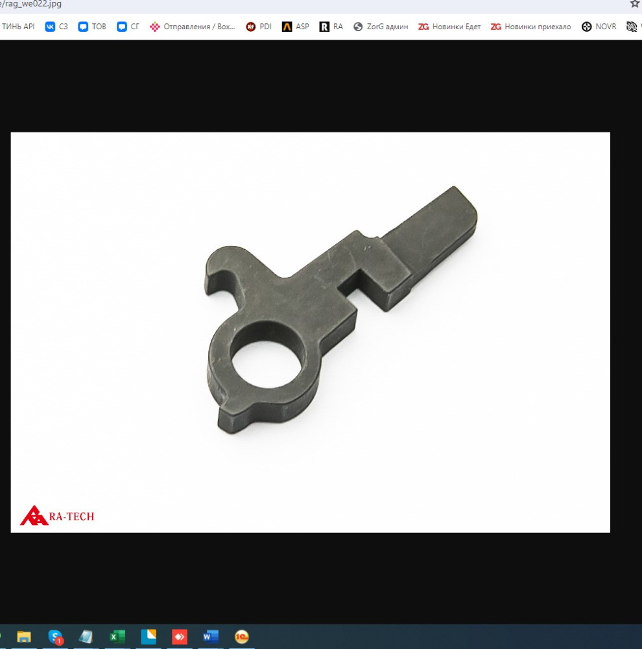The width and height of the screenshot is (642, 649).
Task: Open the "Новинки Едет" bookmark
Action: point(449,27)
